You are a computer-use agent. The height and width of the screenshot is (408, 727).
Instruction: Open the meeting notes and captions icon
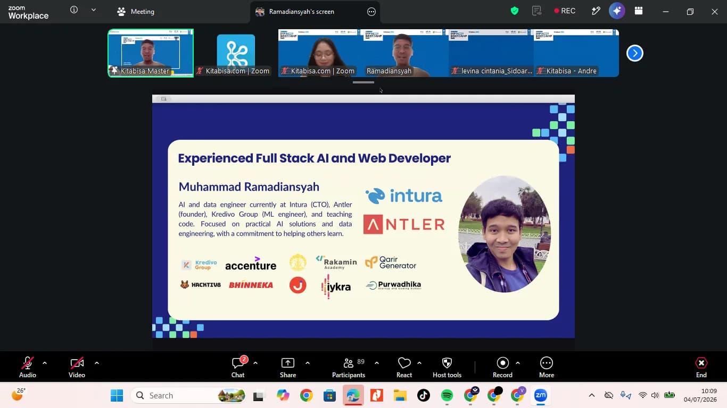tap(536, 11)
